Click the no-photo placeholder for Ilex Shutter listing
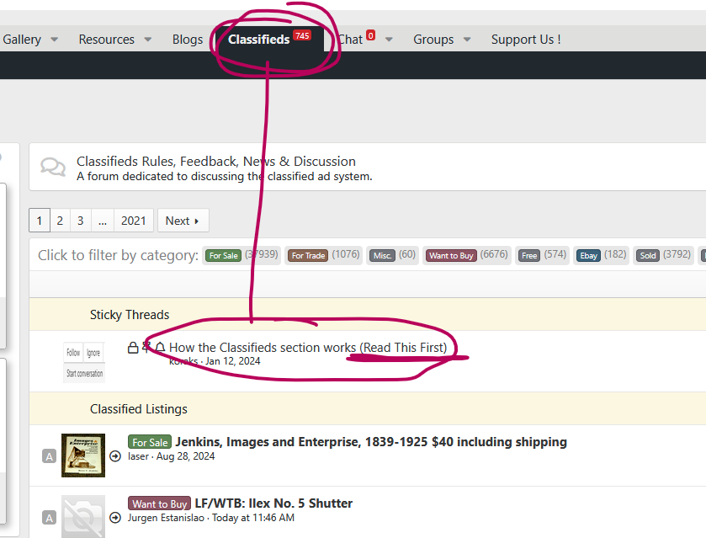This screenshot has width=706, height=538. 83,516
